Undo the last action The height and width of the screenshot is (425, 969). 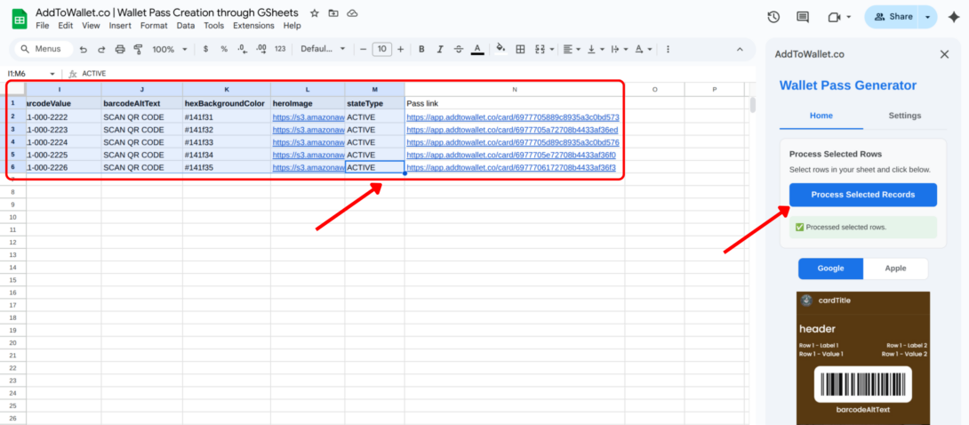[x=84, y=50]
